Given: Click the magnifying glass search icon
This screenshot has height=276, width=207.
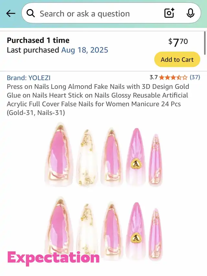Looking at the screenshot, I should pyautogui.click(x=31, y=13).
